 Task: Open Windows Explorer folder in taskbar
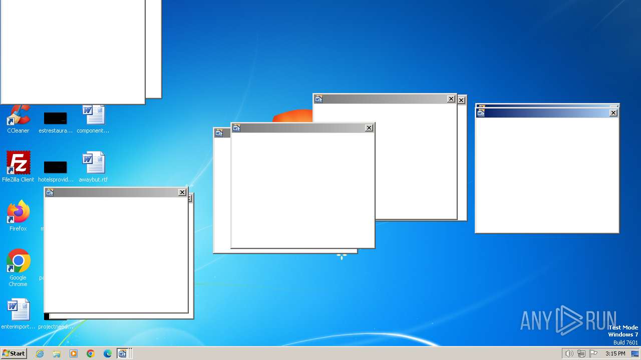click(57, 353)
